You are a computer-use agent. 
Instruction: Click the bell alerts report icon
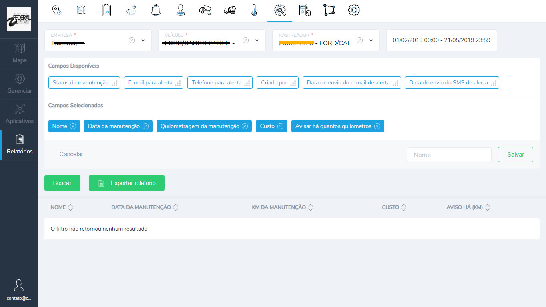[x=156, y=10]
